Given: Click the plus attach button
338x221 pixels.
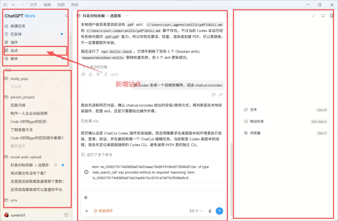Looking at the screenshot, I should [x=87, y=211].
